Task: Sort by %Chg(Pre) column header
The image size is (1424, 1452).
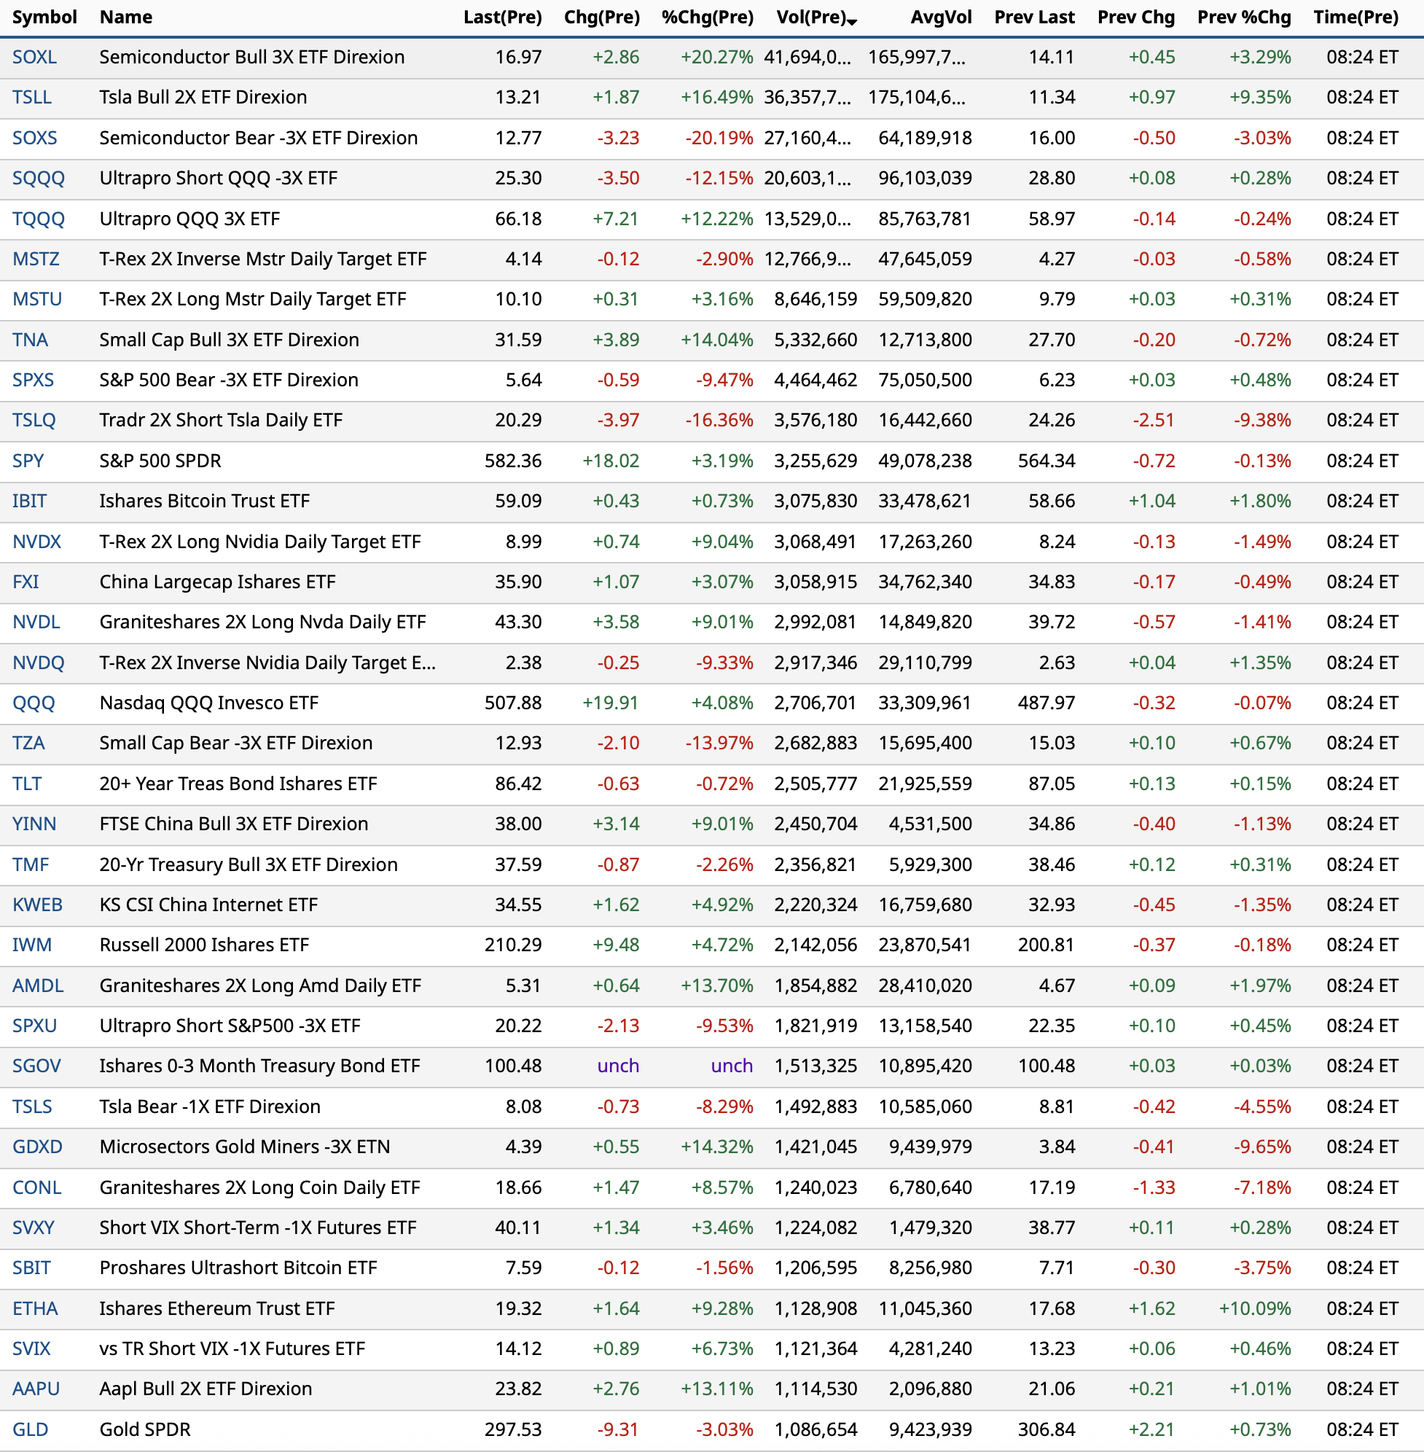Action: 707,17
